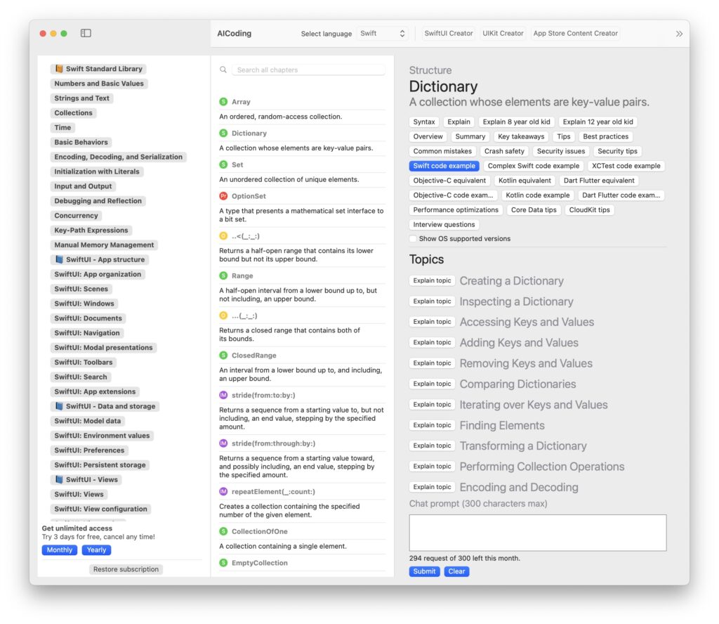Image resolution: width=719 pixels, height=624 pixels.
Task: Click the Kotlin equivalent button
Action: tap(525, 181)
